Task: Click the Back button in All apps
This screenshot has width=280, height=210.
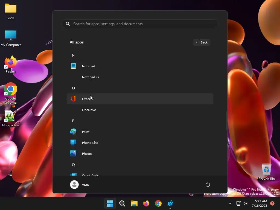Action: click(202, 42)
